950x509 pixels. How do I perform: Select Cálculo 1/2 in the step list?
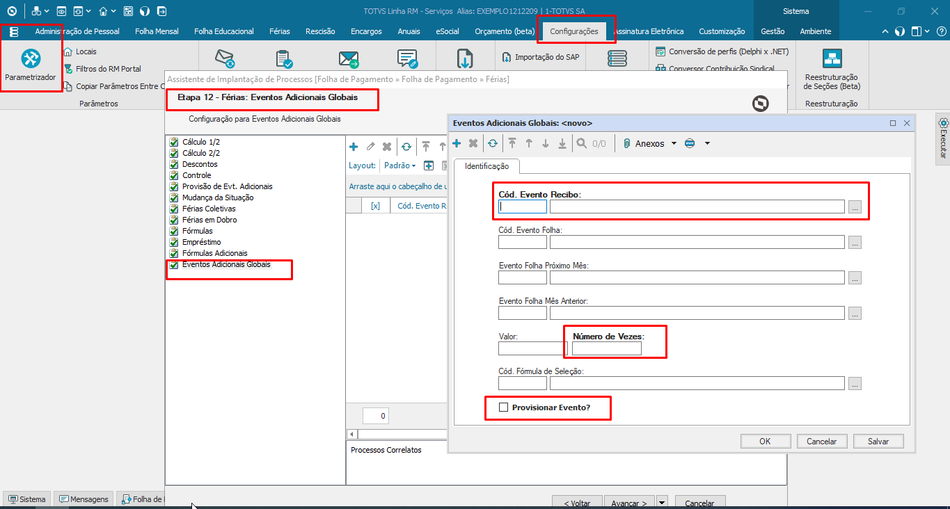201,142
